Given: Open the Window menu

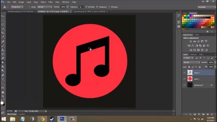Looking at the screenshot, I should coord(65,2).
